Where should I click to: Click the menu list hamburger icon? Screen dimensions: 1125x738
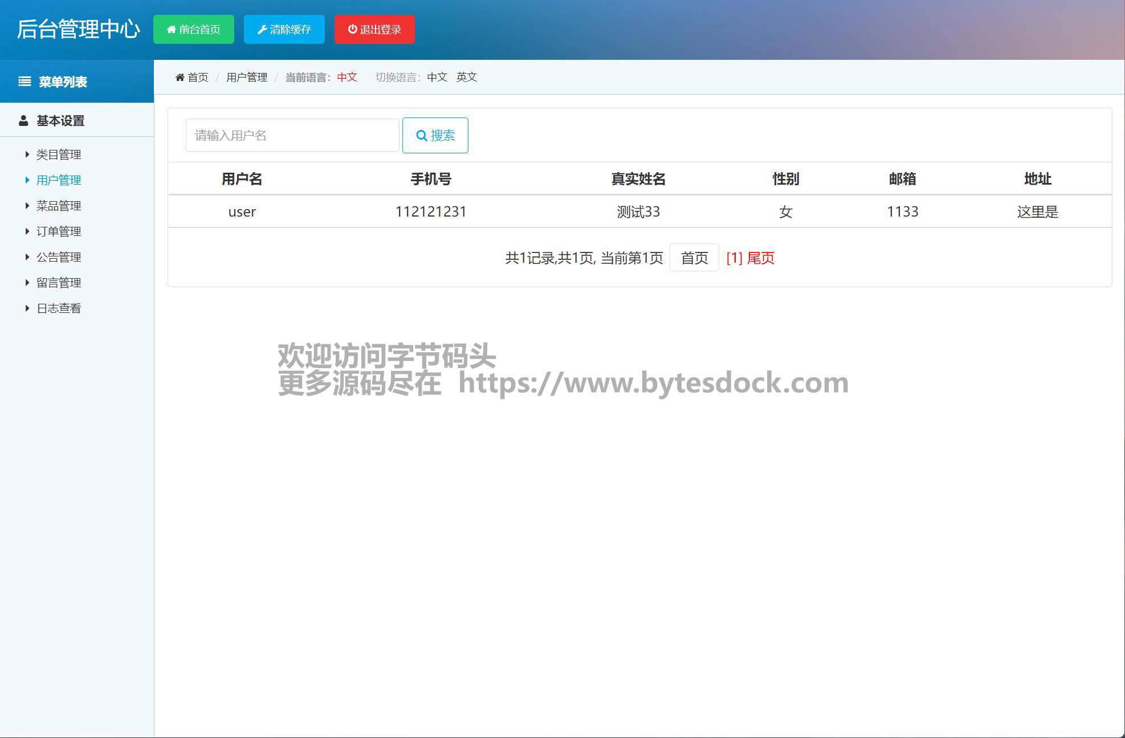coord(25,81)
